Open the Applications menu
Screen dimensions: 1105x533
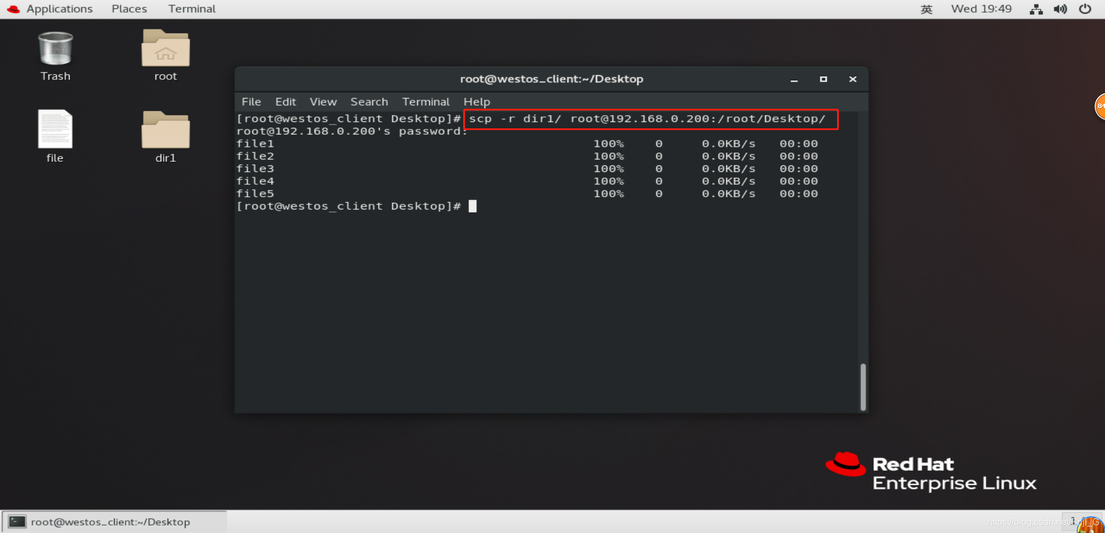click(x=59, y=9)
